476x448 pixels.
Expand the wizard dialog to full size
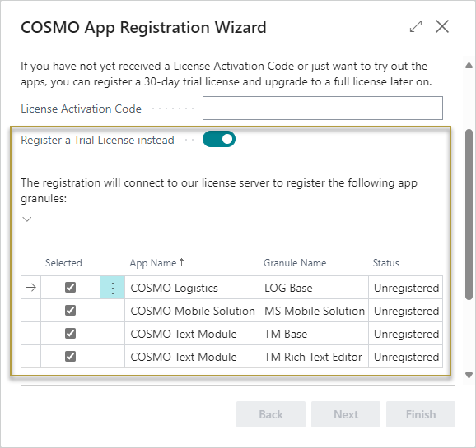416,26
